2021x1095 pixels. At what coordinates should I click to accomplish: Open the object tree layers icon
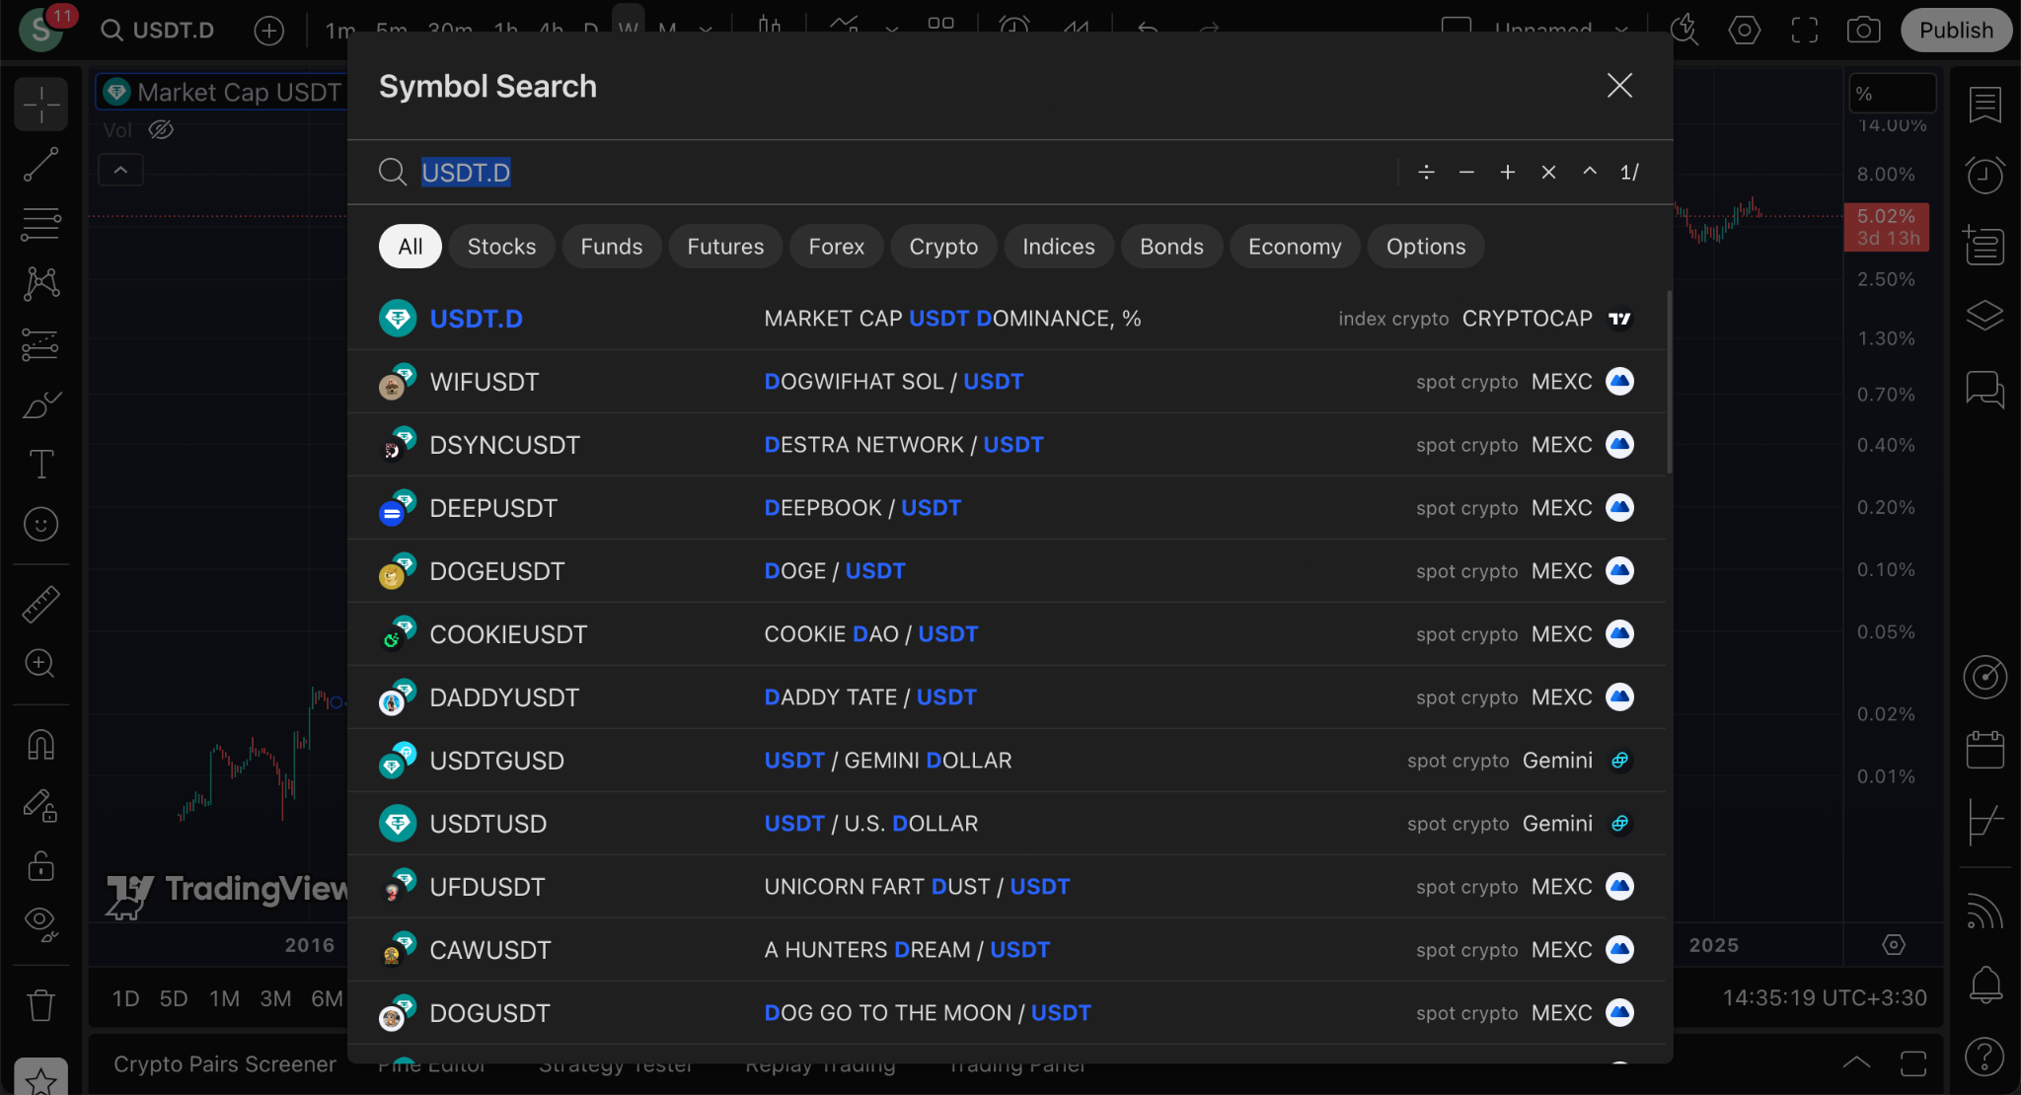(1984, 316)
